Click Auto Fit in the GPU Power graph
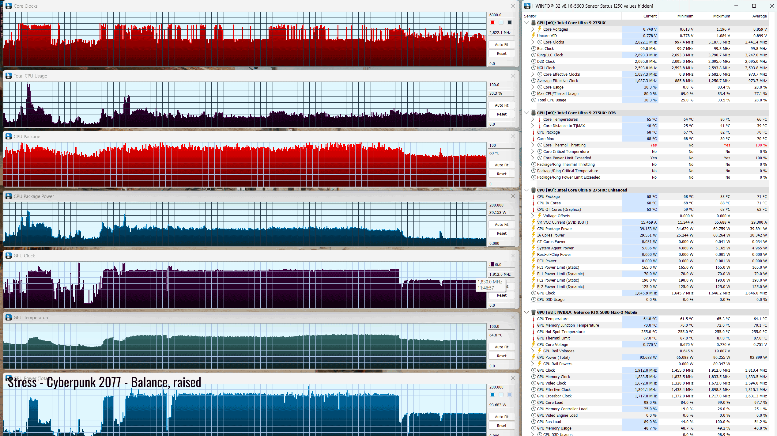Image resolution: width=777 pixels, height=436 pixels. pyautogui.click(x=502, y=417)
